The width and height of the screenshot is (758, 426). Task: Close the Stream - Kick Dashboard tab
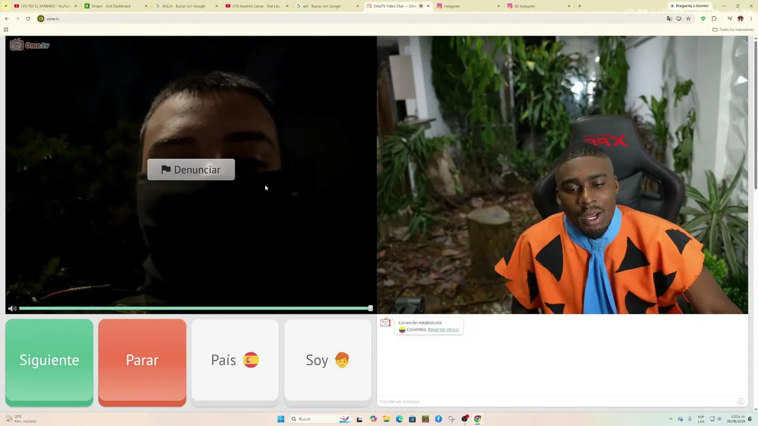coord(146,6)
